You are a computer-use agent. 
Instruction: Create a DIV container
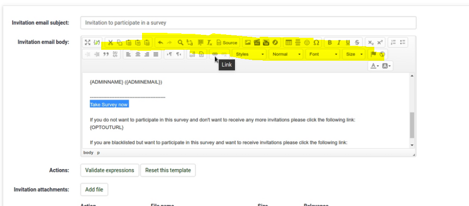(x=115, y=54)
